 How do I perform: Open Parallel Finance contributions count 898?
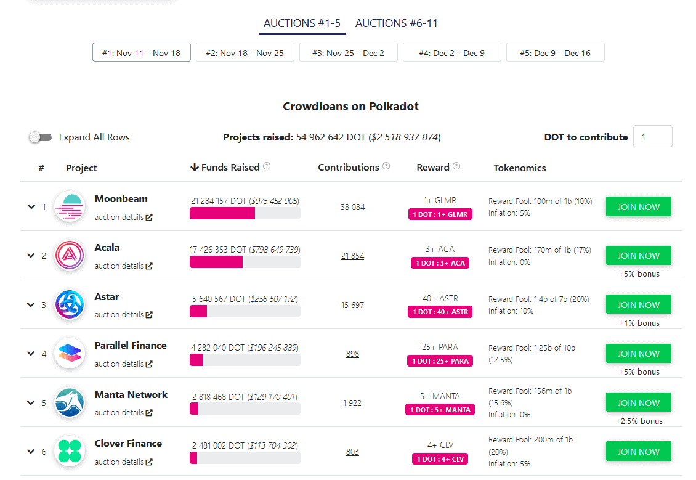[x=352, y=354]
